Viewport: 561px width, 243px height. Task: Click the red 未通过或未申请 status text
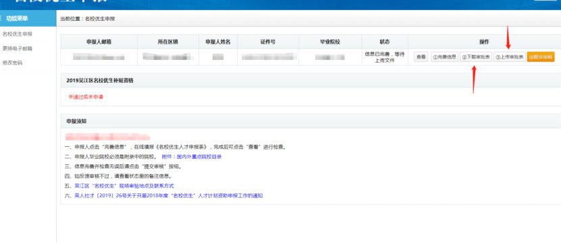pos(86,97)
